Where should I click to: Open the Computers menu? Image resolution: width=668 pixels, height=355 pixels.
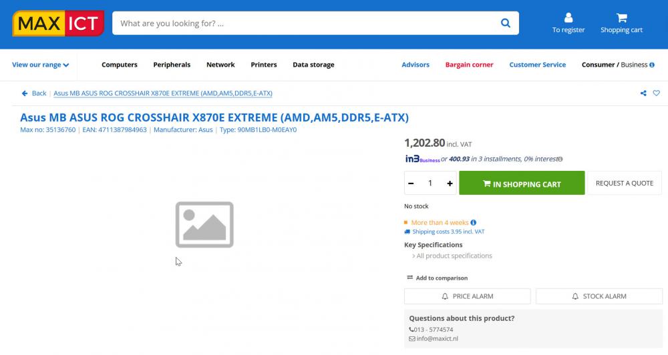(120, 65)
